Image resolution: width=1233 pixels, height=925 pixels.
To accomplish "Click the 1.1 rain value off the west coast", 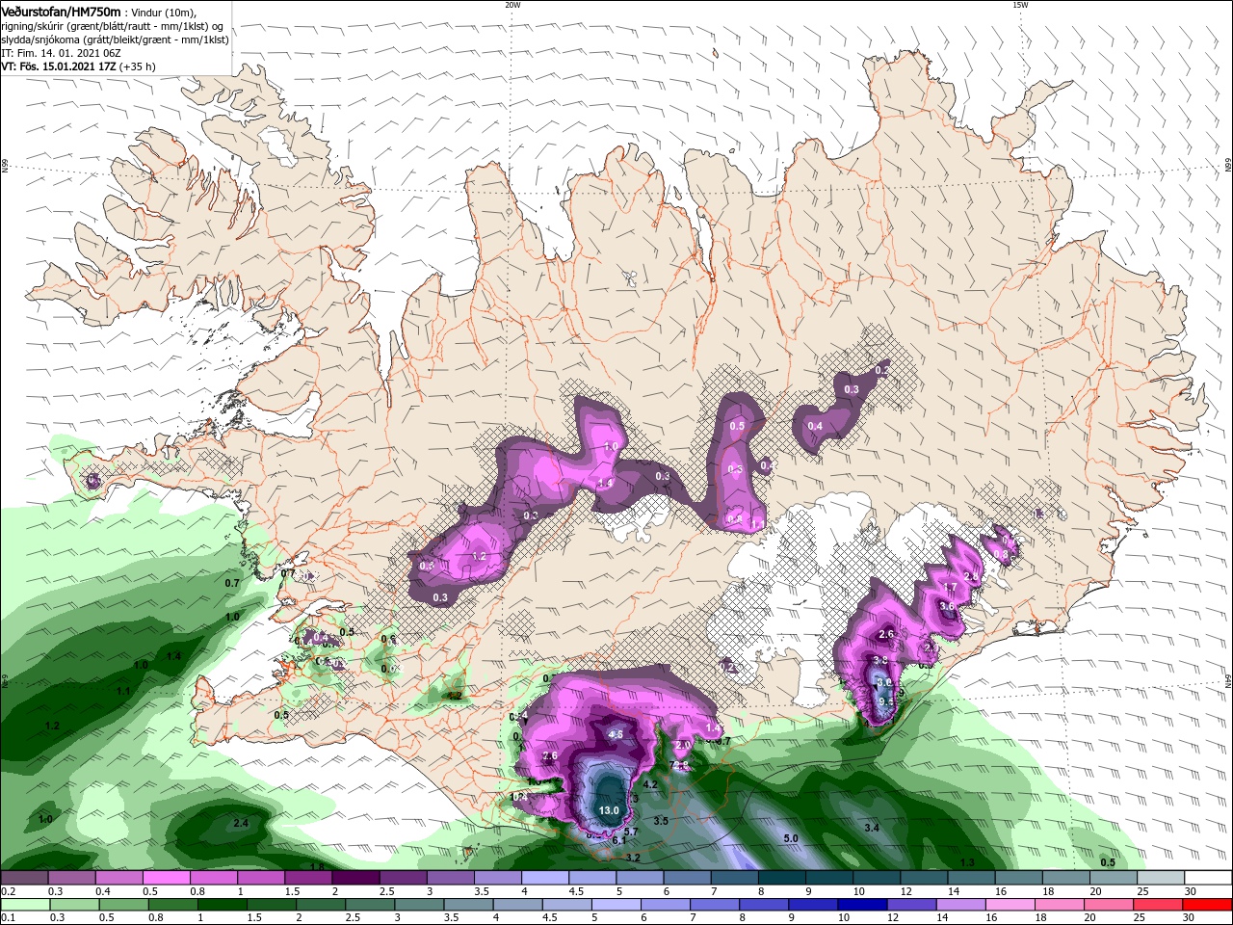I will click(x=123, y=691).
